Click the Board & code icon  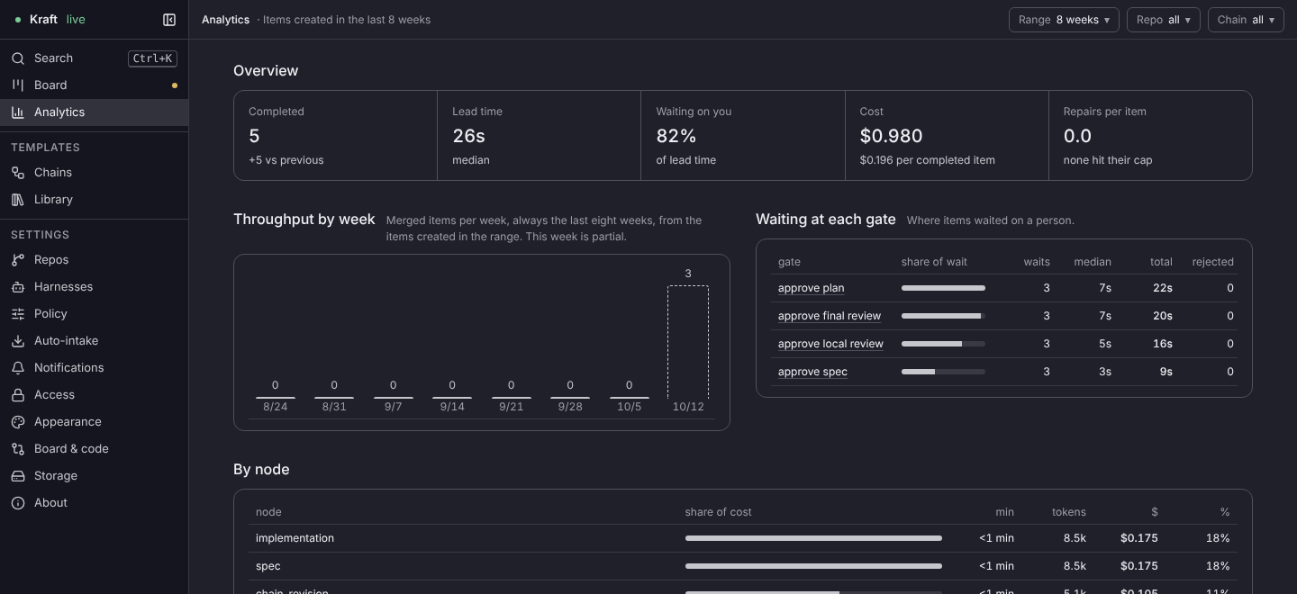(18, 449)
